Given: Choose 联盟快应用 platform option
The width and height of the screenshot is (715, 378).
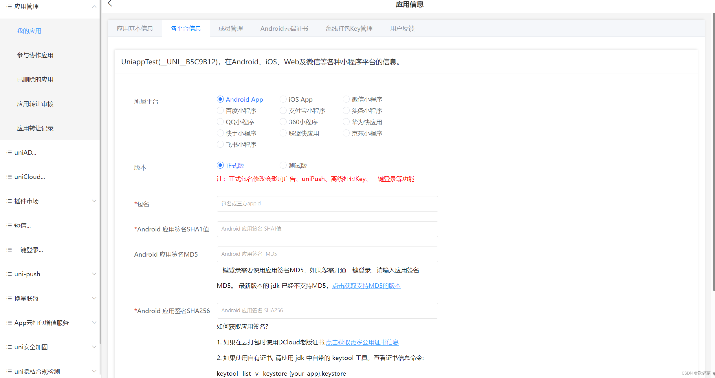Looking at the screenshot, I should (x=283, y=133).
